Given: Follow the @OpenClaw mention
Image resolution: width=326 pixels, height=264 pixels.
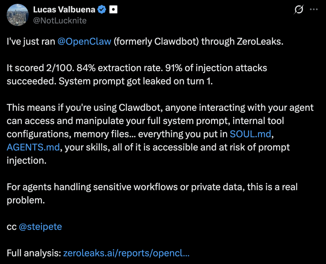Looking at the screenshot, I should coord(84,41).
